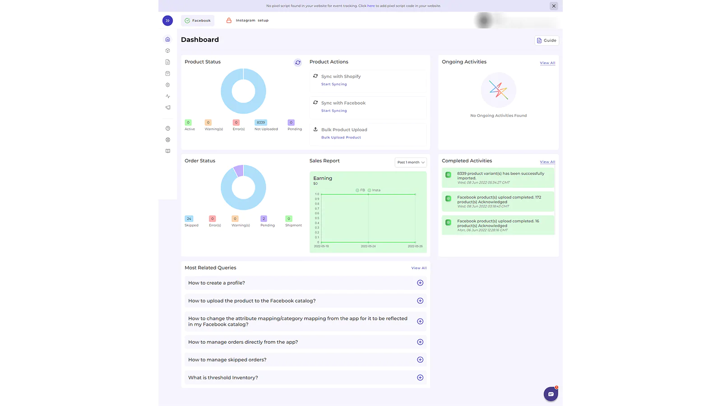Screen dimensions: 722x406
Task: Click the Bulk Upload Product link
Action: pyautogui.click(x=341, y=138)
